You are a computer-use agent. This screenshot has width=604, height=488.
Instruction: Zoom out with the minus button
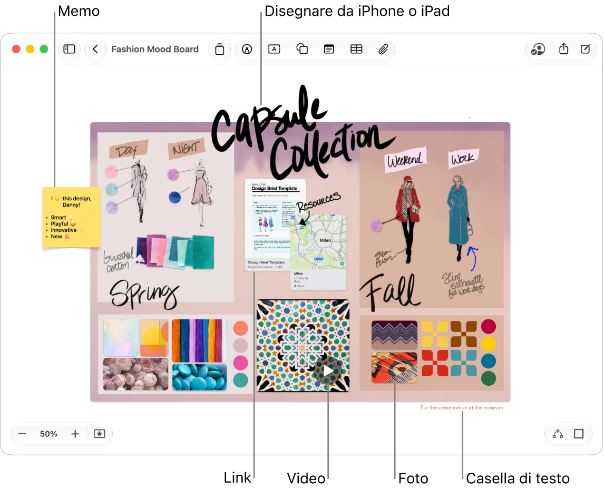(x=22, y=434)
